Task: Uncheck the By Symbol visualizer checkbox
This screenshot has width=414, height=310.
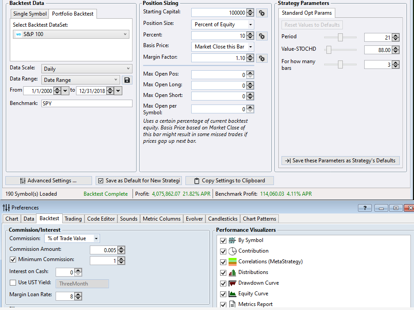Action: (x=223, y=240)
